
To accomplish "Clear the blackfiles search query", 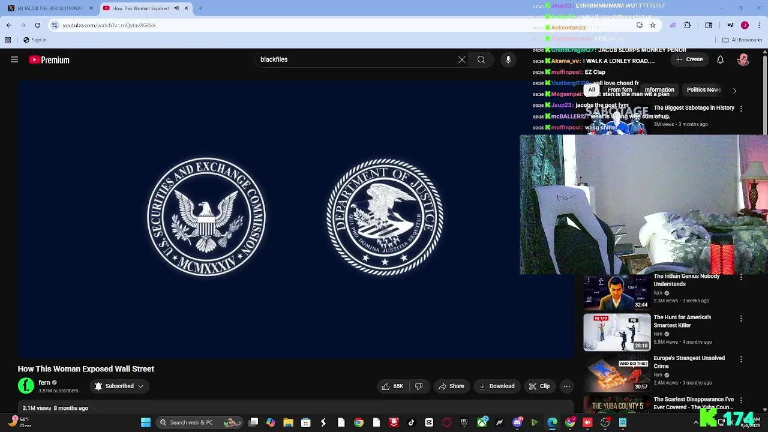I will tap(462, 59).
